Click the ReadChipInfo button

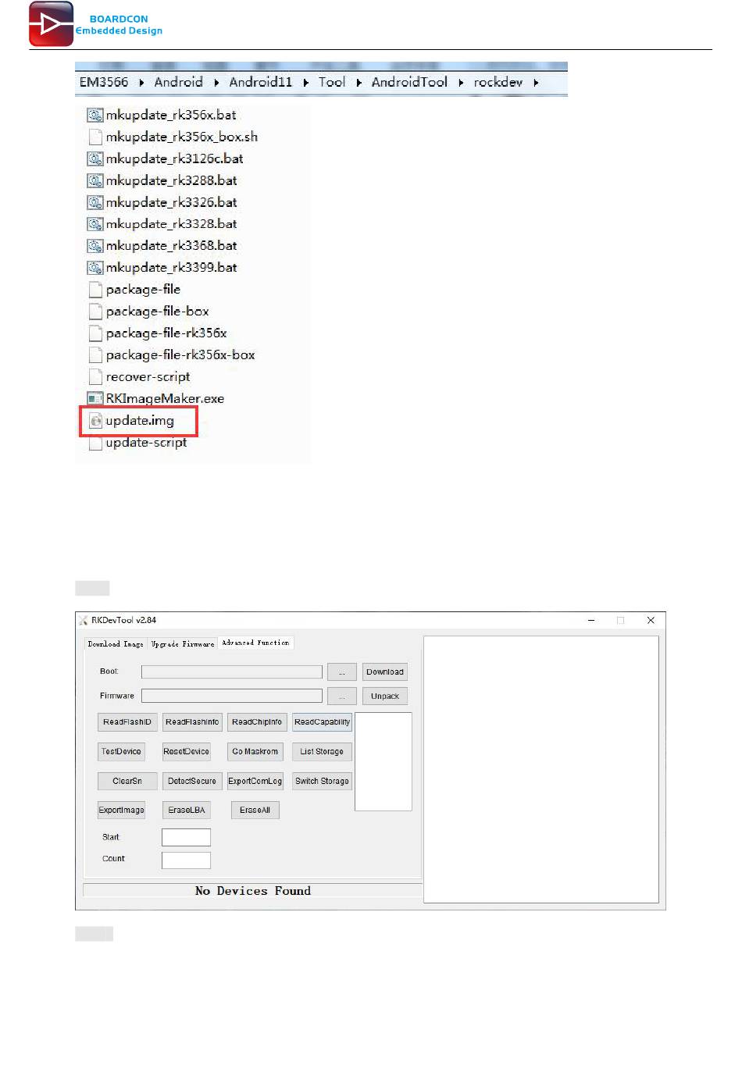pyautogui.click(x=257, y=722)
